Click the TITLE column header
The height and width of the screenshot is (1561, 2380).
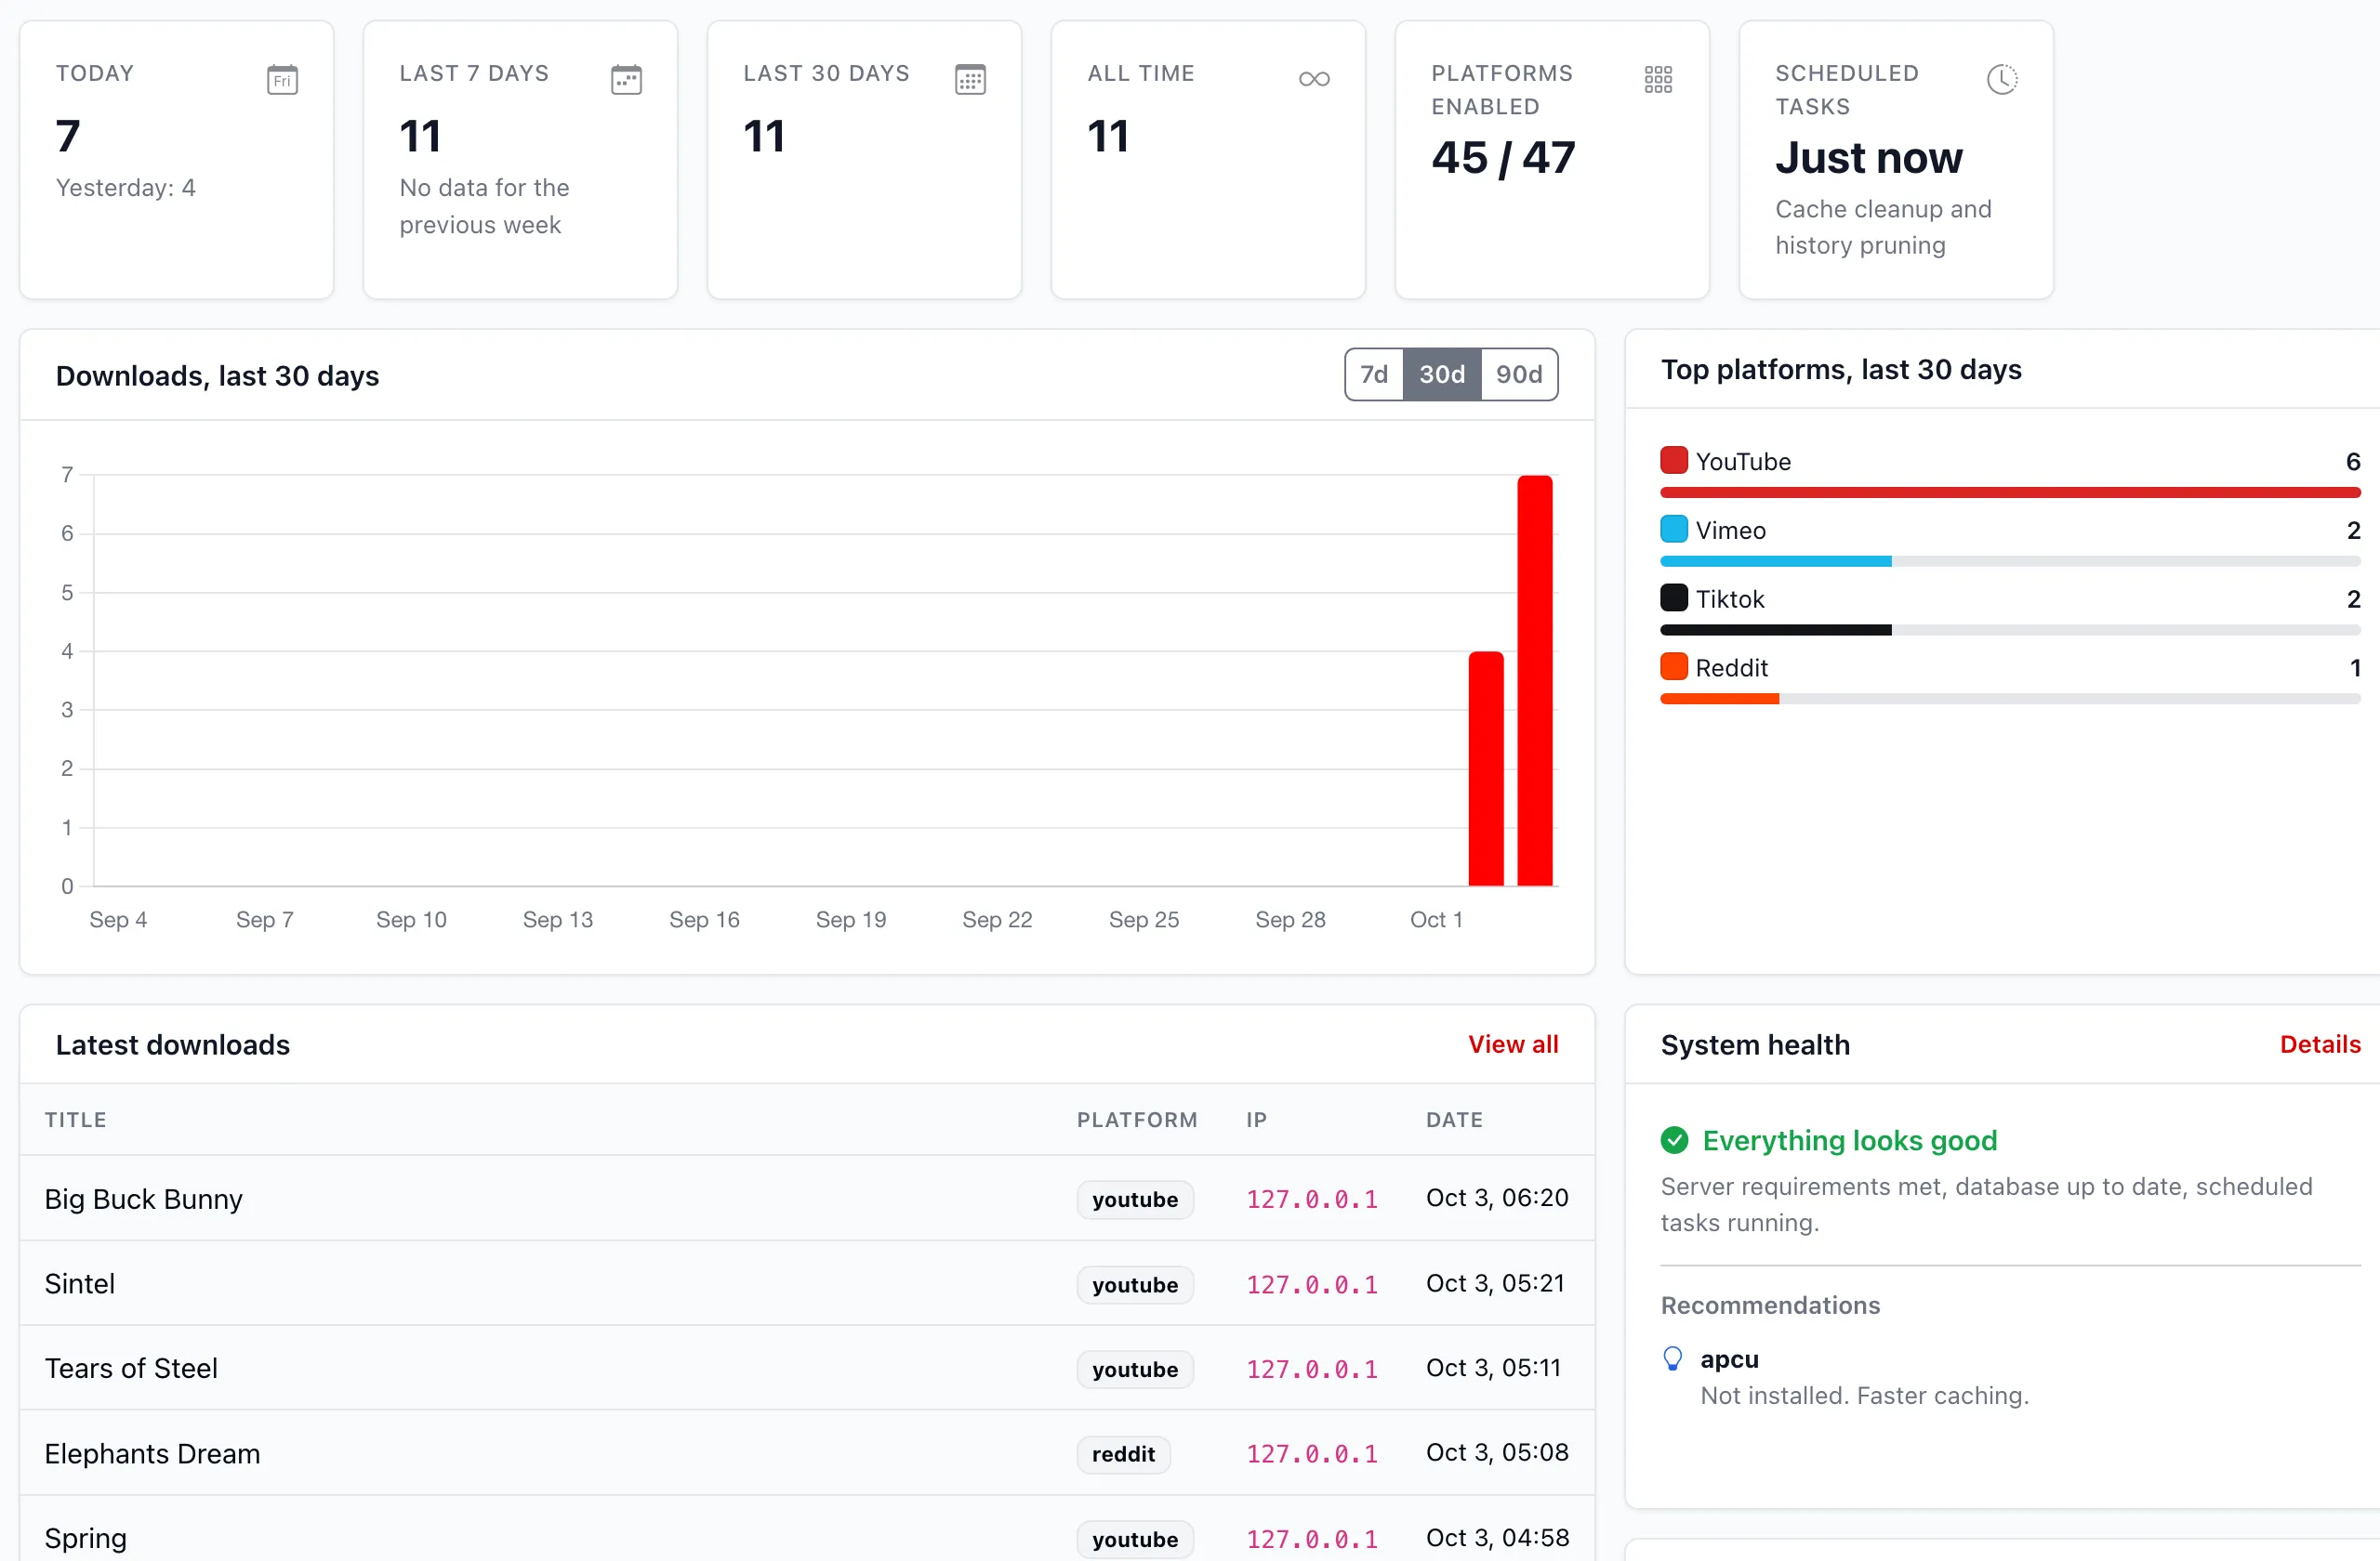(x=76, y=1120)
